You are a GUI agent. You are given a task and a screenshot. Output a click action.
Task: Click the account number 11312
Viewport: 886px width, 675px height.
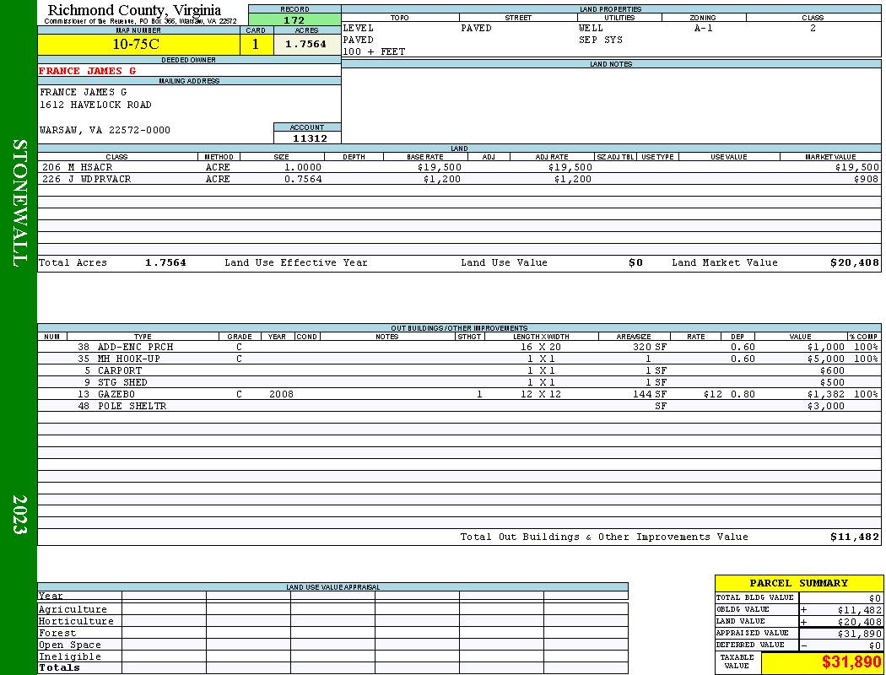click(310, 138)
